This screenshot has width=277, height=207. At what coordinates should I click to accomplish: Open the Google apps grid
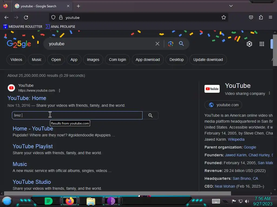[x=262, y=44]
